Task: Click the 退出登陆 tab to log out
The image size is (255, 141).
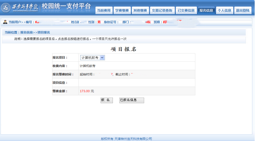Action: 243,10
